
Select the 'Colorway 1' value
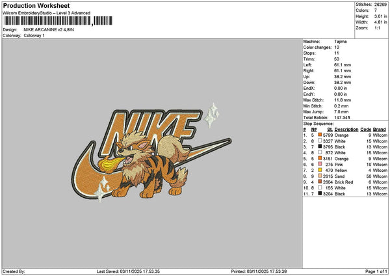(x=34, y=36)
